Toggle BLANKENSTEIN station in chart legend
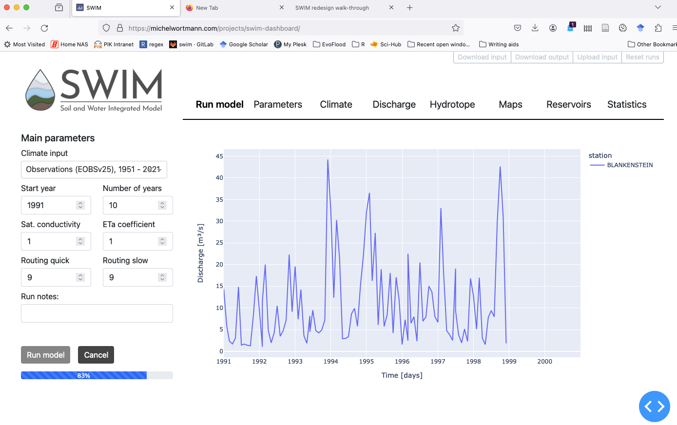Image resolution: width=677 pixels, height=425 pixels. 621,165
